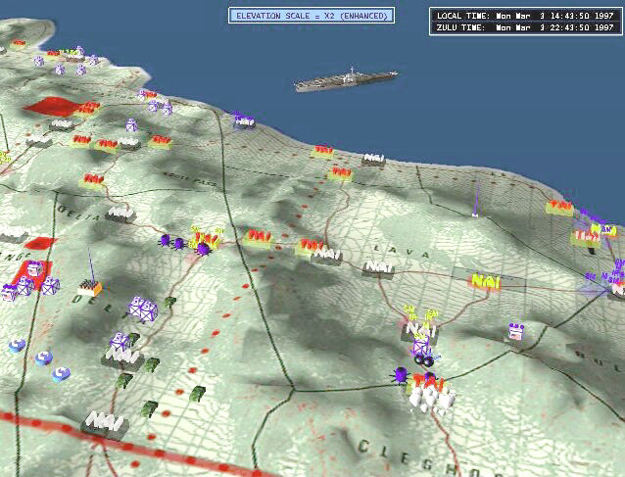Select the green tank beside the purple box pair
Viewport: 625px width, 477px height.
(x=169, y=303)
